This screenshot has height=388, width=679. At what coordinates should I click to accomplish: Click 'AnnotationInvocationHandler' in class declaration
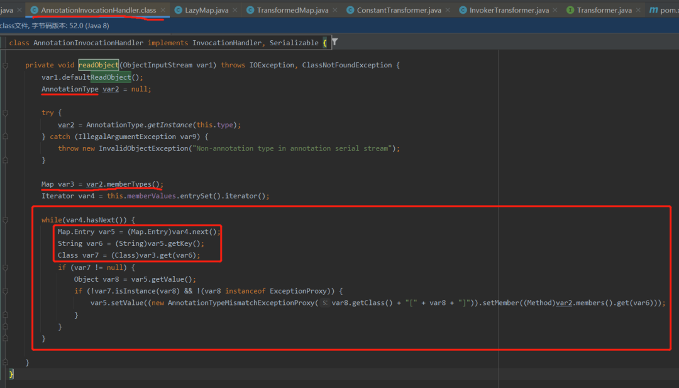tap(89, 42)
